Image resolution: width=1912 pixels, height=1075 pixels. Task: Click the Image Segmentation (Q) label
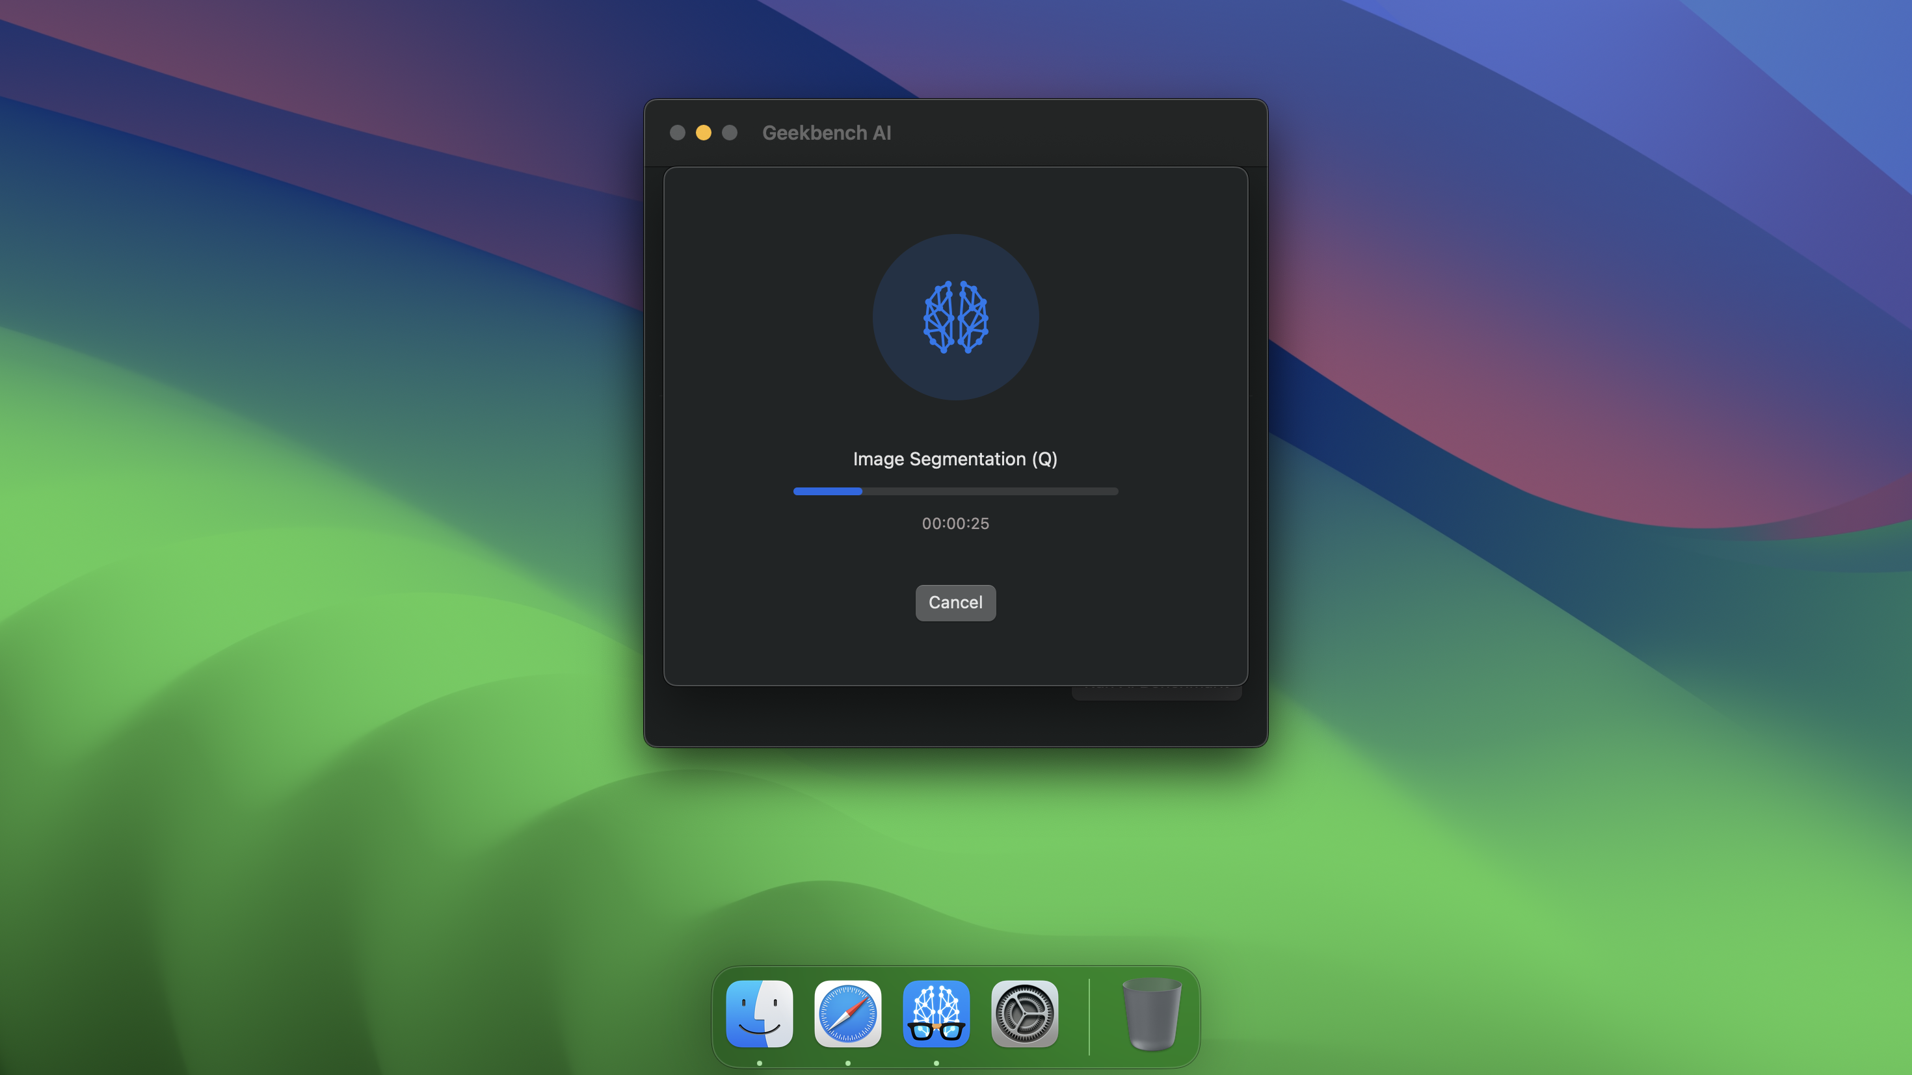(x=955, y=460)
